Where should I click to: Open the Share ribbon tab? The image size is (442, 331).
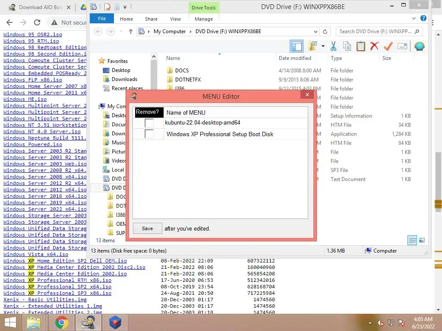[151, 19]
